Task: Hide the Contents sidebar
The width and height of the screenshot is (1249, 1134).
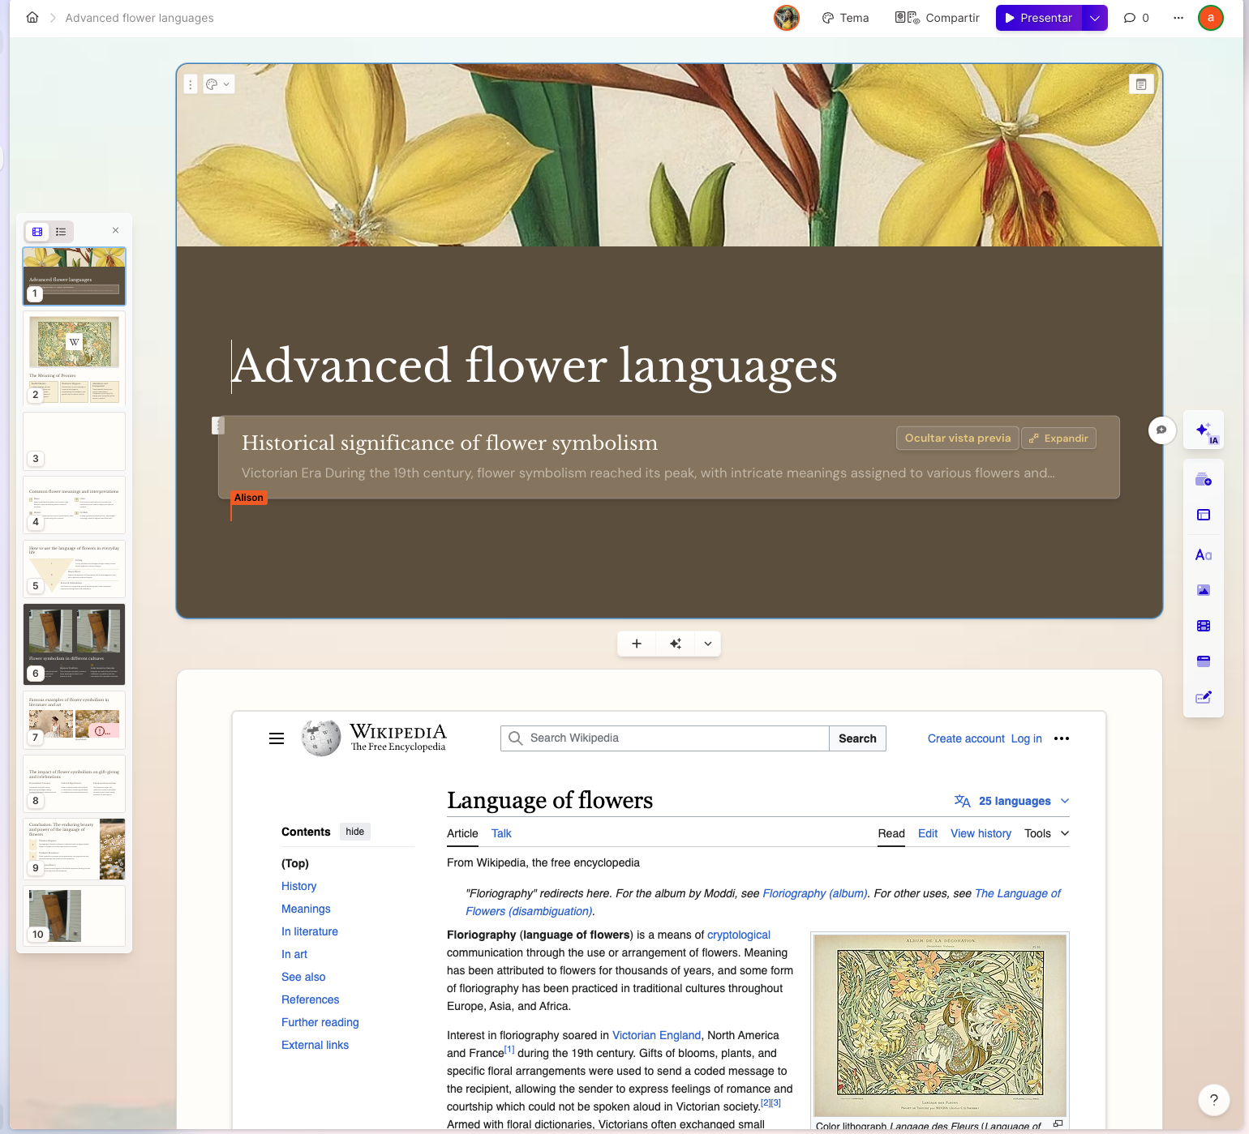Action: tap(355, 832)
